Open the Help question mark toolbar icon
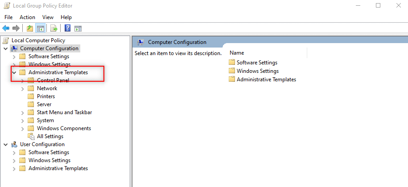The width and height of the screenshot is (408, 187). (67, 28)
